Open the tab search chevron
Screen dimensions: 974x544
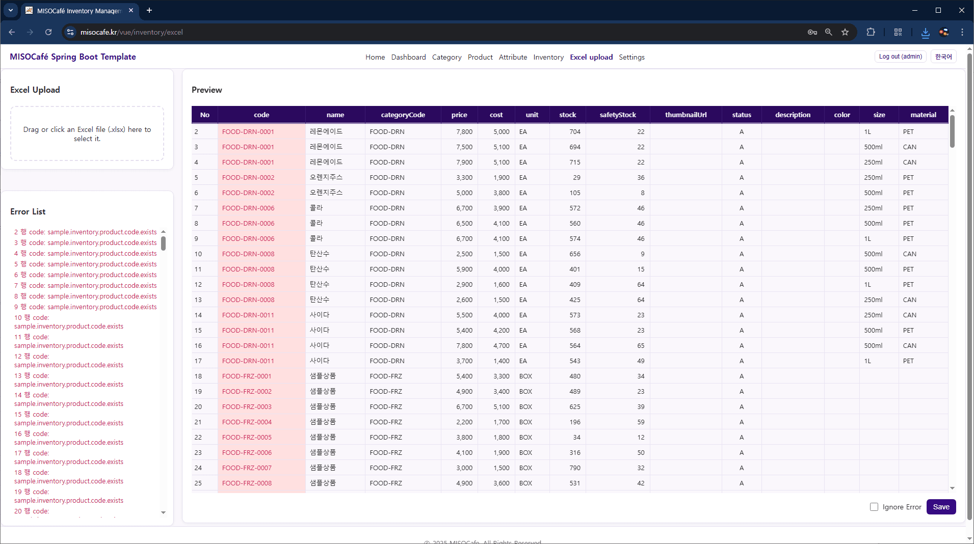click(x=10, y=10)
